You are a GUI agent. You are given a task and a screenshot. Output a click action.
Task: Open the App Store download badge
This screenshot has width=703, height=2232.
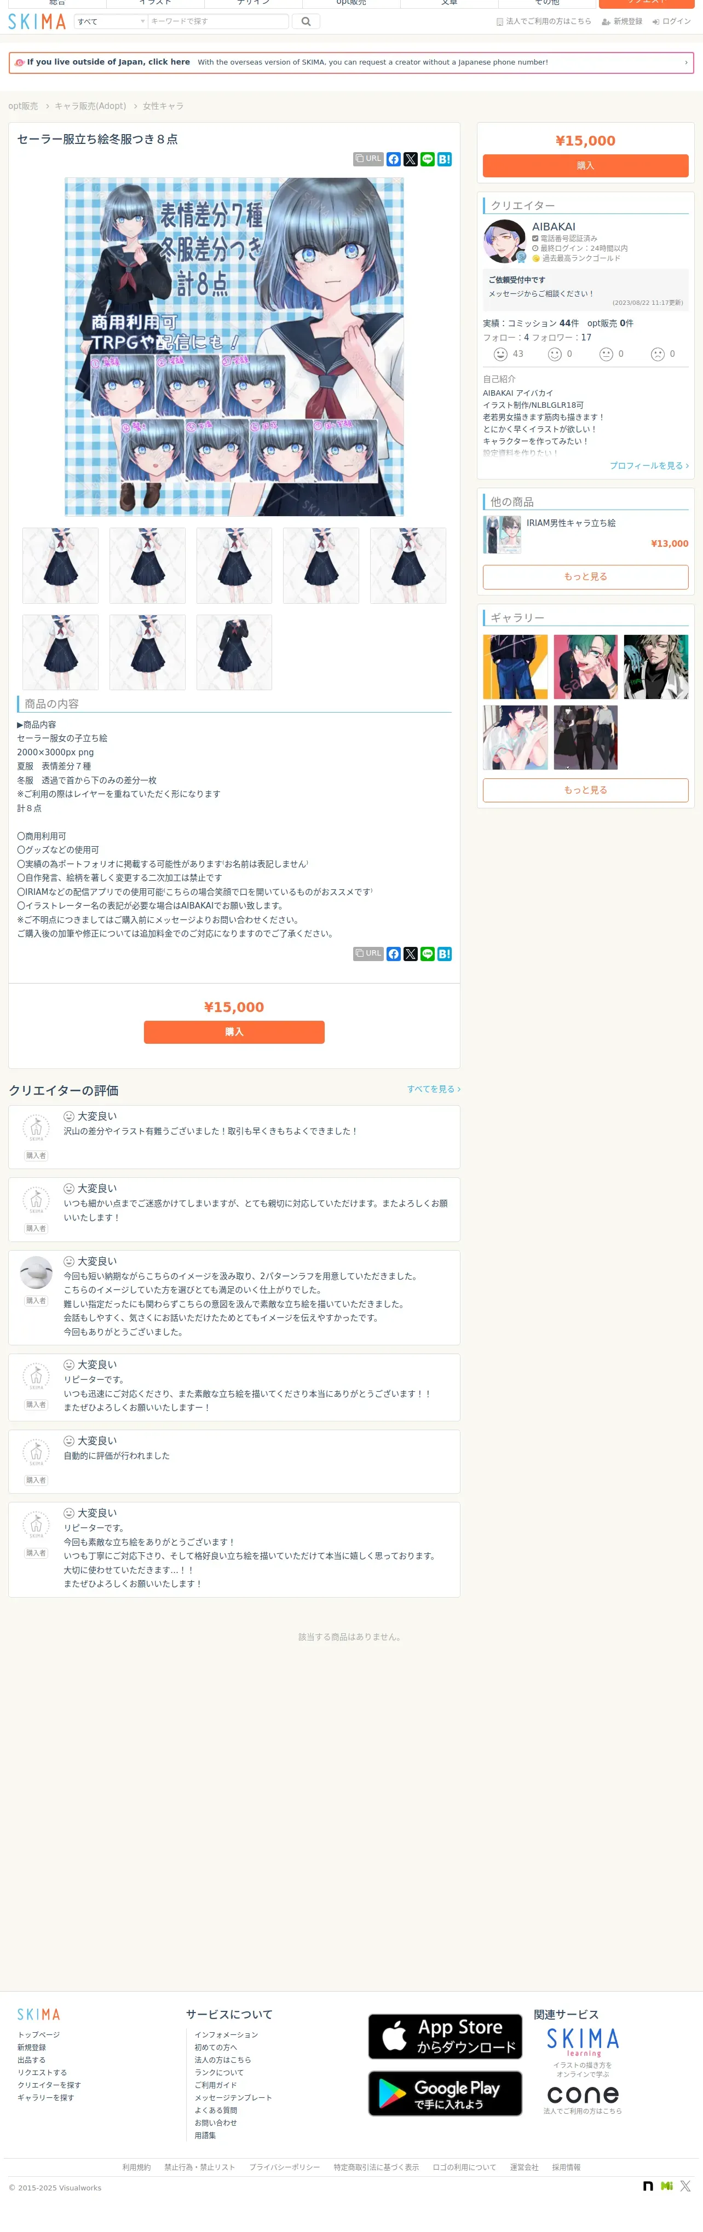[x=445, y=2036]
